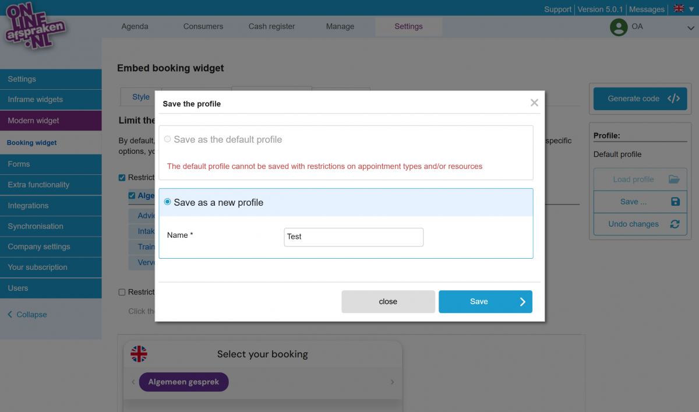The width and height of the screenshot is (699, 412).
Task: Click the profile Name input field
Action: point(353,237)
